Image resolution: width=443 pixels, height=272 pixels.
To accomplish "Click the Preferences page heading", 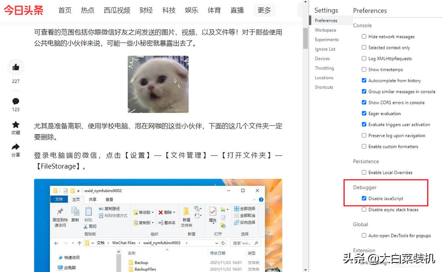I will (x=370, y=11).
